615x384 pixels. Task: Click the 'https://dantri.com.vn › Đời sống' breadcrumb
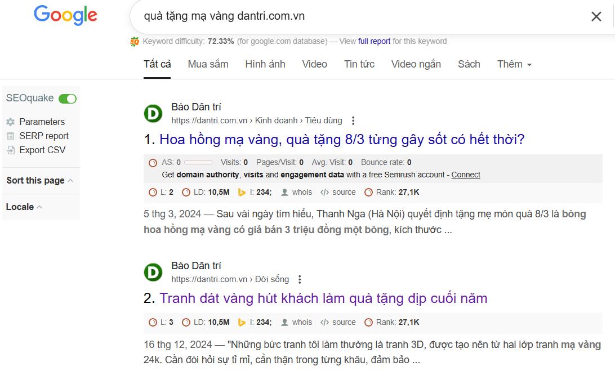click(230, 279)
